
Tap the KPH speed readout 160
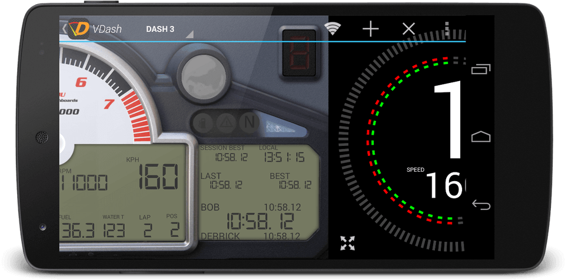click(158, 176)
